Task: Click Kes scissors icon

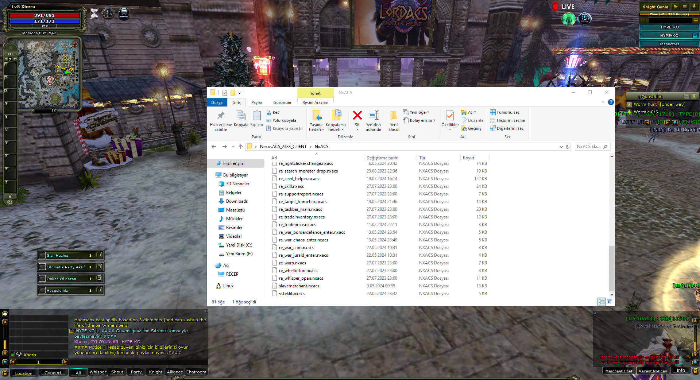Action: pos(269,112)
